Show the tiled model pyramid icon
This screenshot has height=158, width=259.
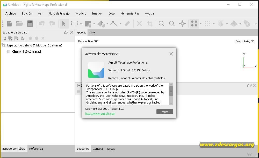click(x=234, y=24)
